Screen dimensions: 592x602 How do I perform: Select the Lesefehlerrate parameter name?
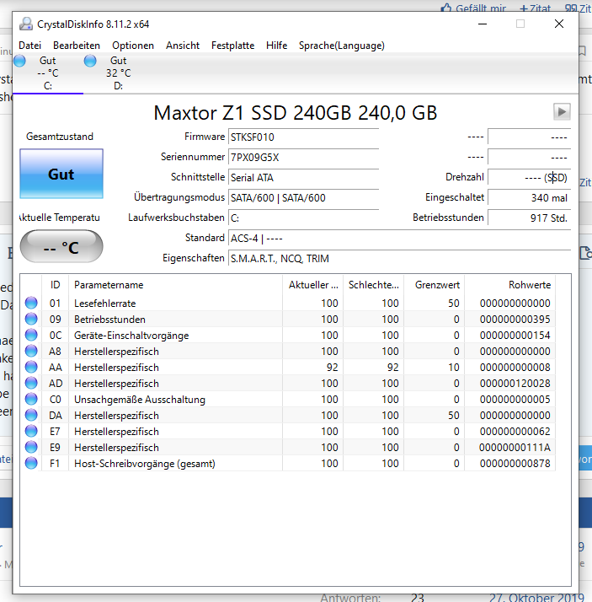click(104, 304)
